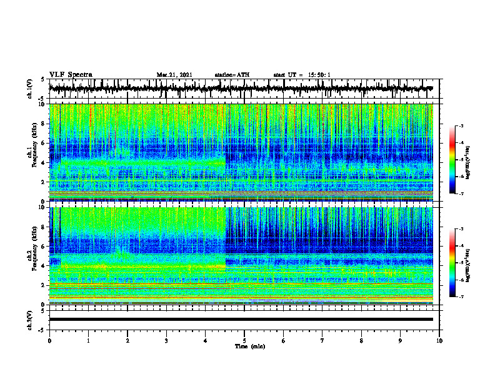Click the ch.3 flat voltage trace
The image size is (495, 382).
coord(241,320)
